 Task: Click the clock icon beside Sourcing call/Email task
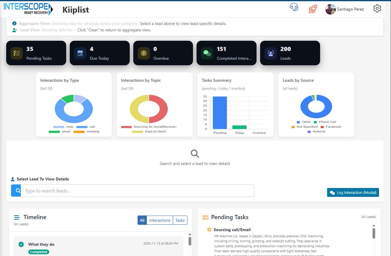tap(209, 229)
